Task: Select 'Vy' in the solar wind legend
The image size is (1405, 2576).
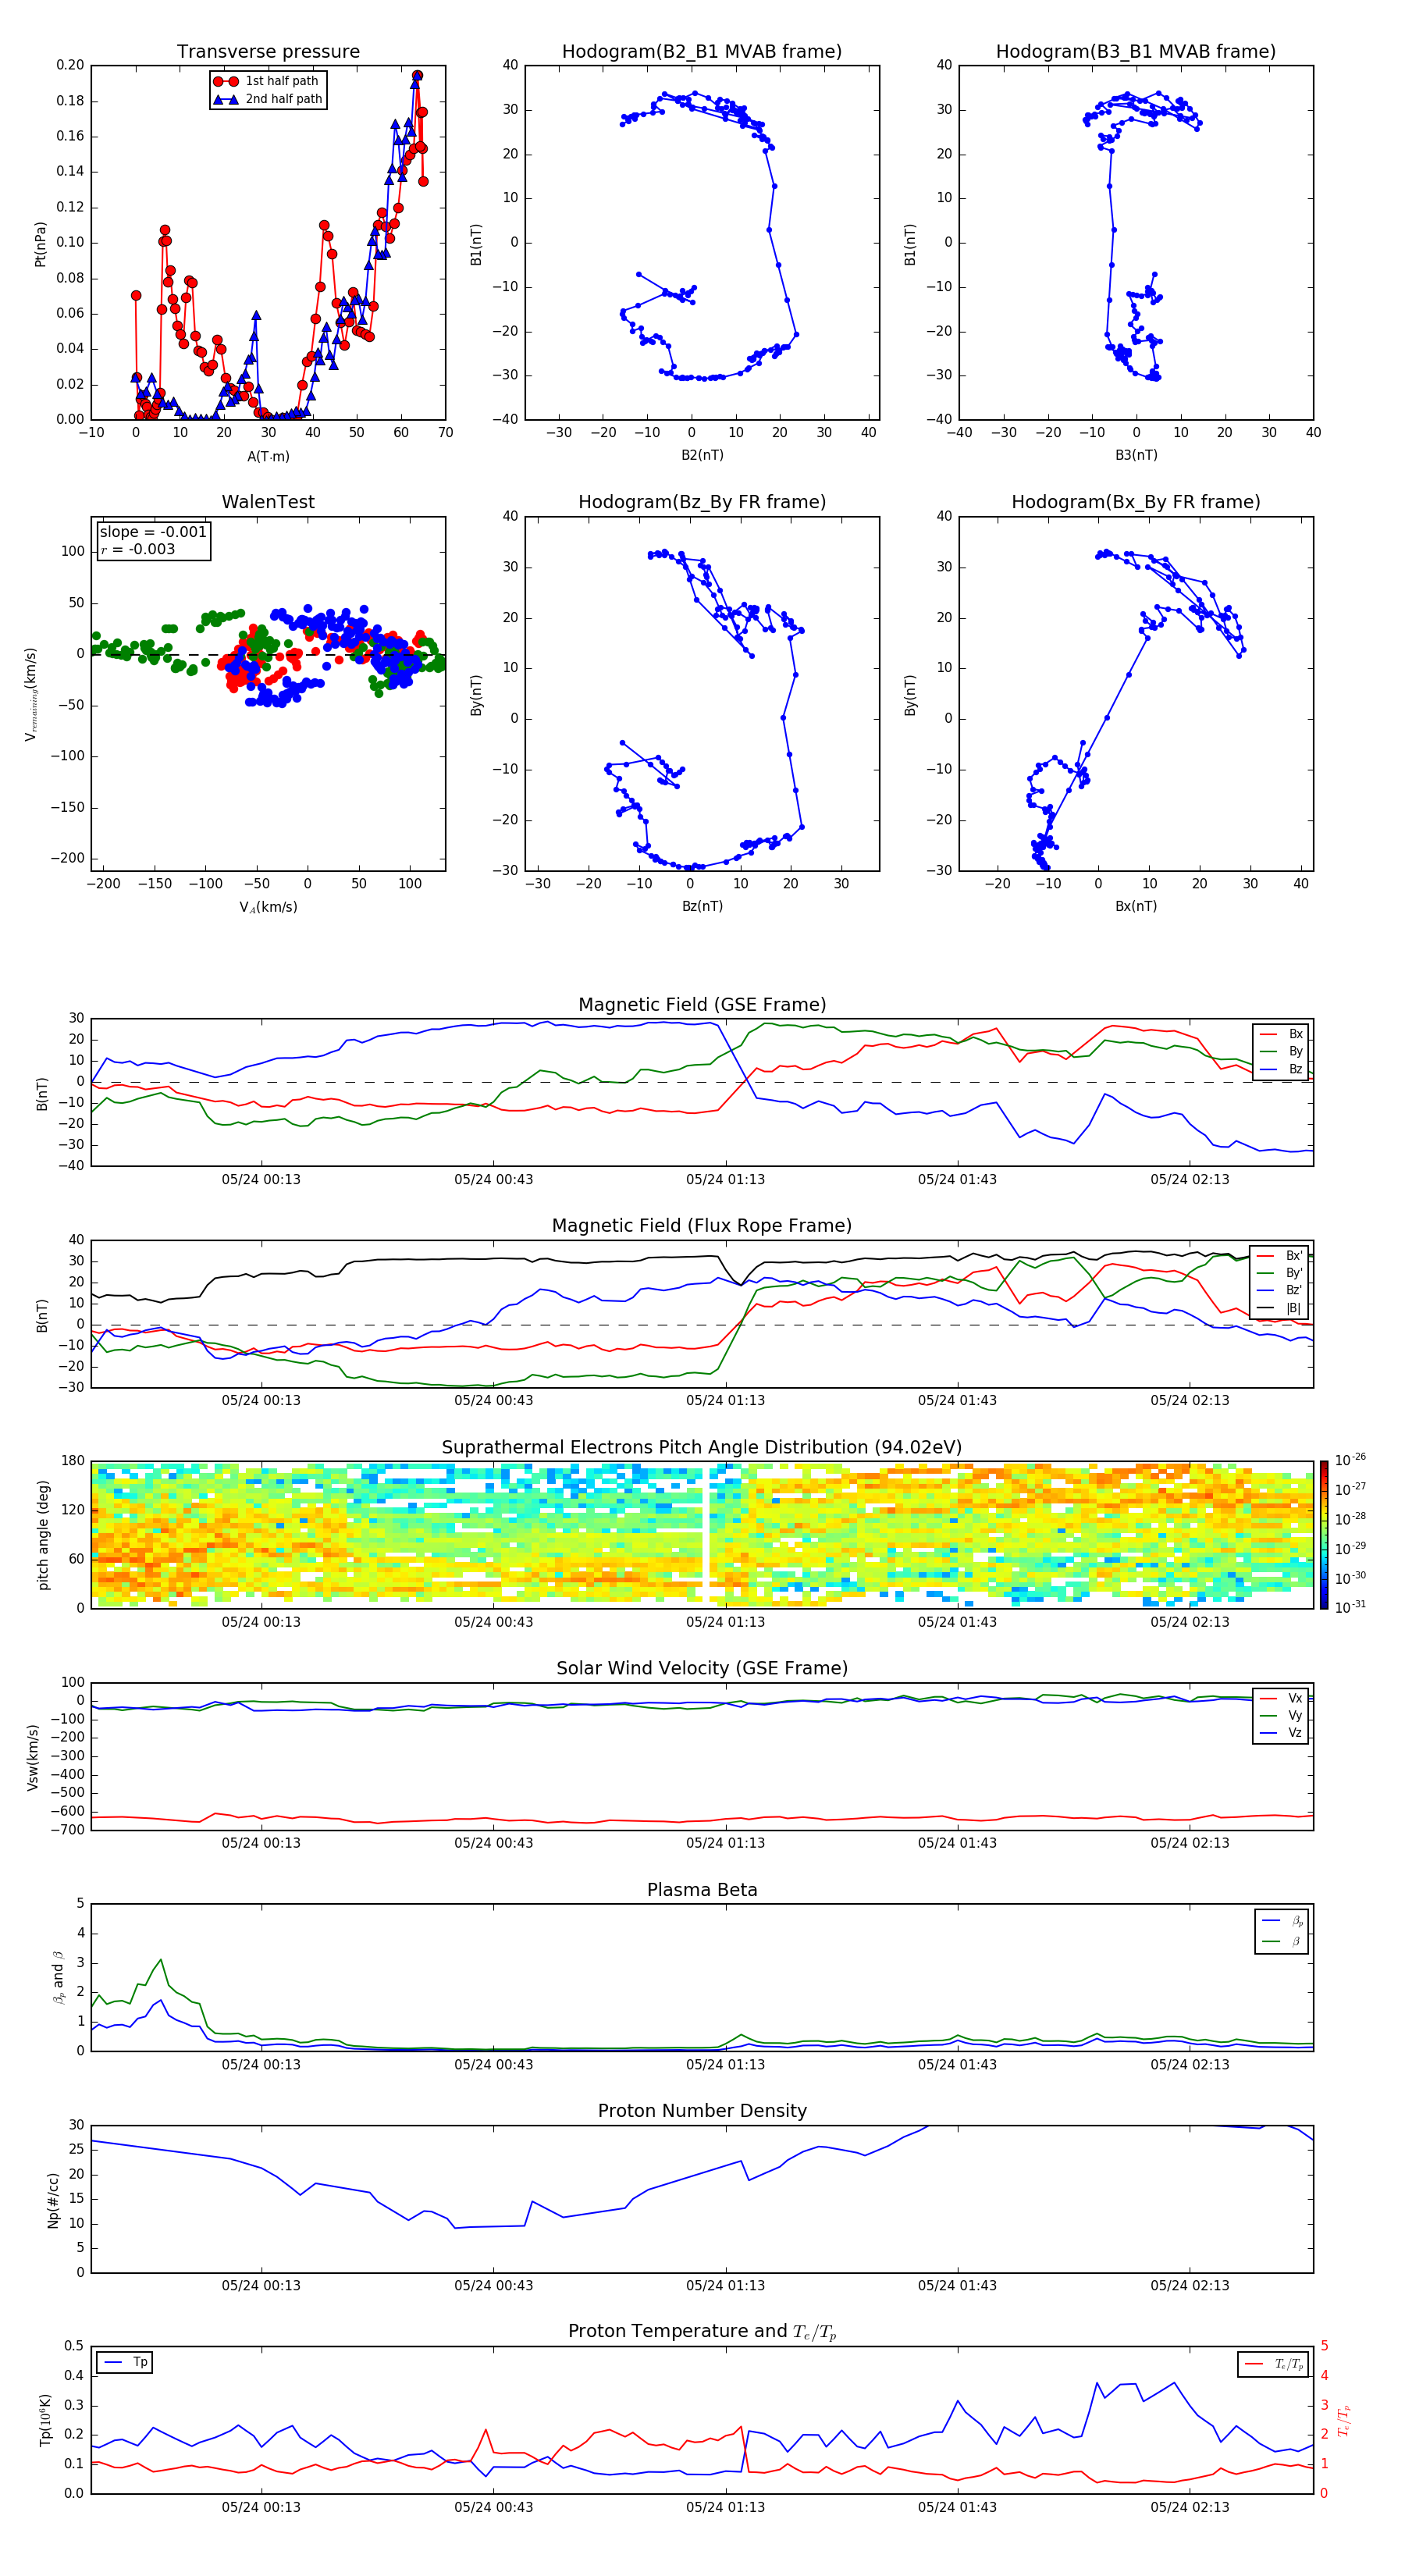Action: 1282,1715
